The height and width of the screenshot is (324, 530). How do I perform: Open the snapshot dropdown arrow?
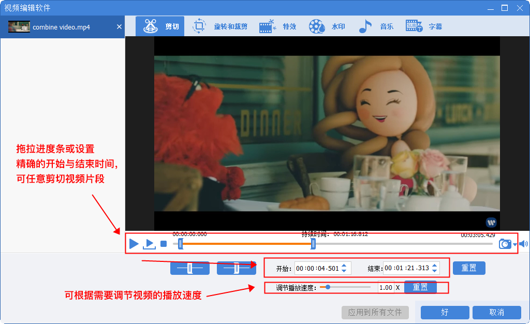[x=515, y=244]
